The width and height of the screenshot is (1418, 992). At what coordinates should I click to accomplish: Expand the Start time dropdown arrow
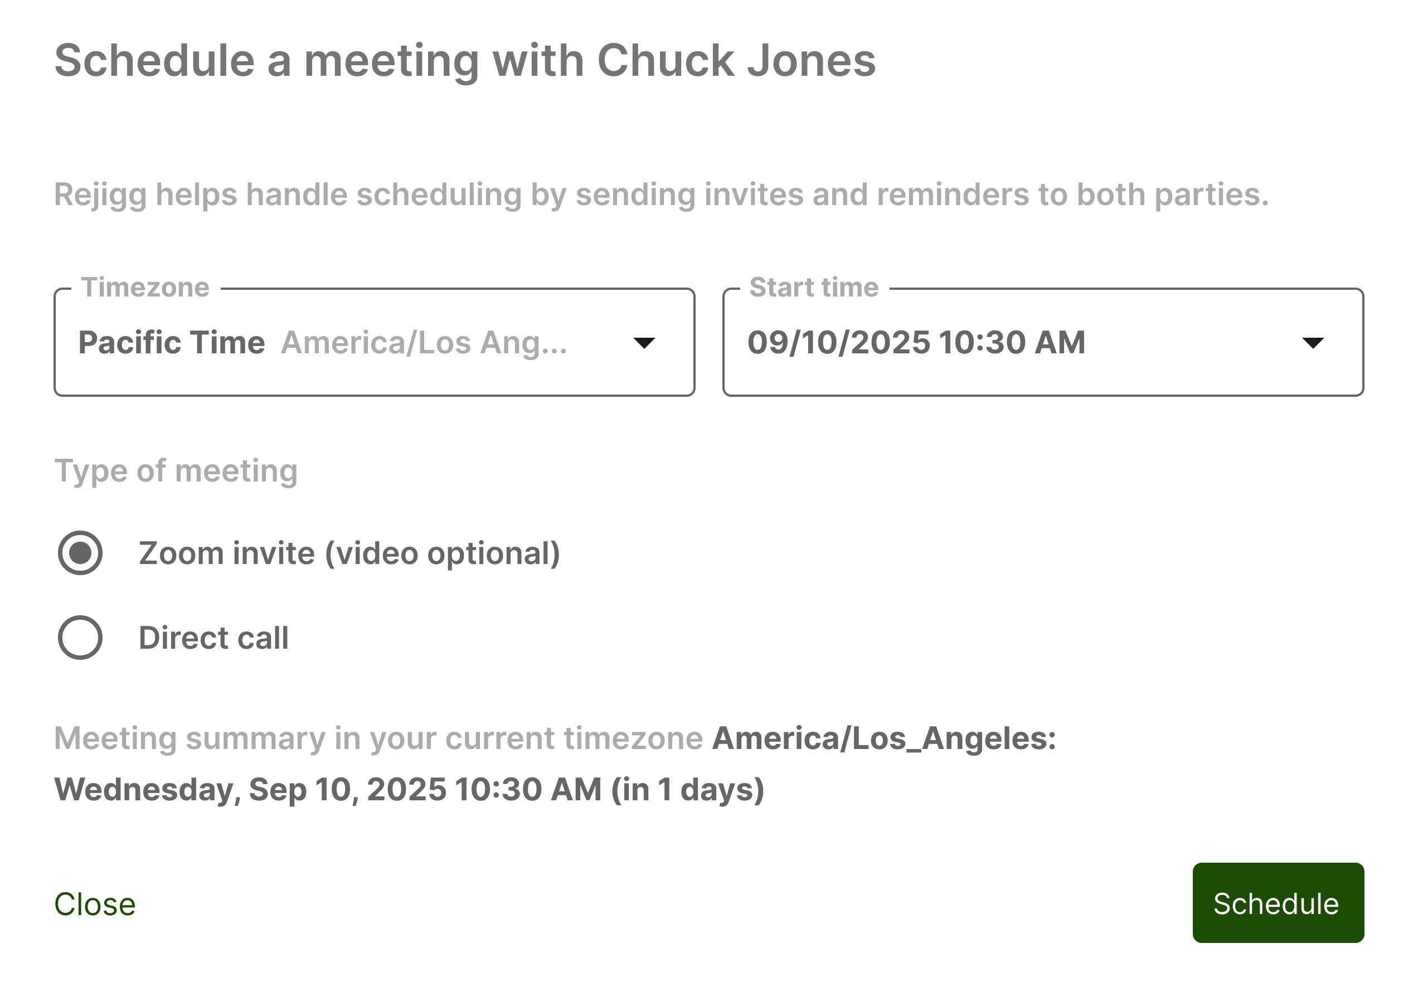[1313, 343]
